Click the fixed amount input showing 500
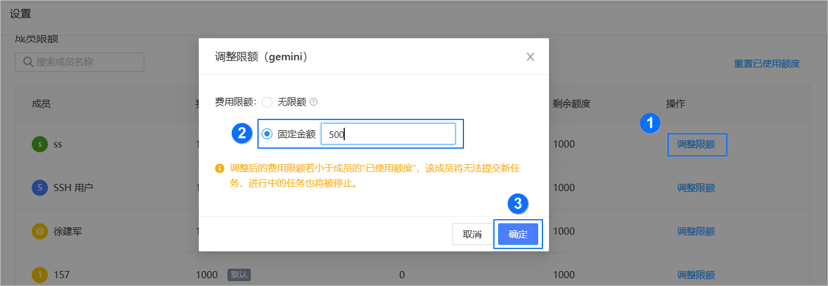This screenshot has height=286, width=828. coord(388,134)
